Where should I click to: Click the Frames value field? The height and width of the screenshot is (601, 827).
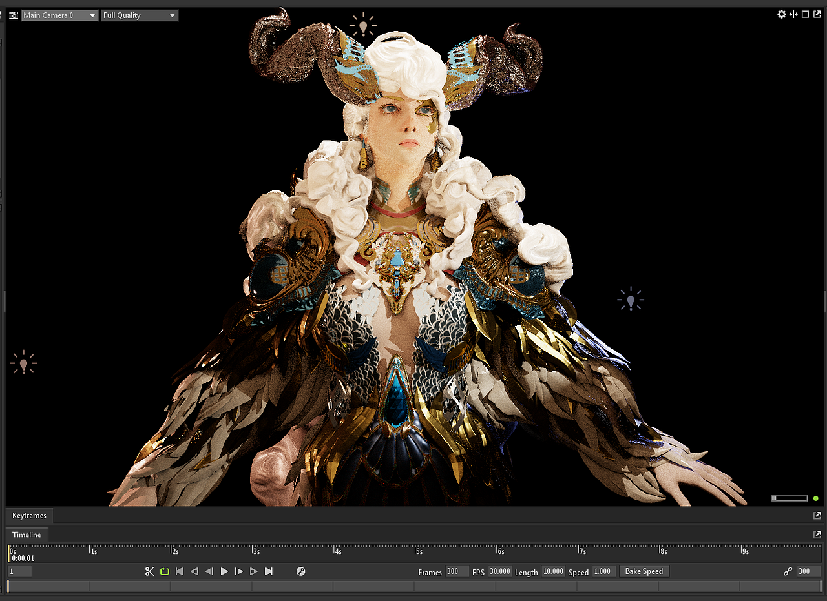click(x=457, y=571)
